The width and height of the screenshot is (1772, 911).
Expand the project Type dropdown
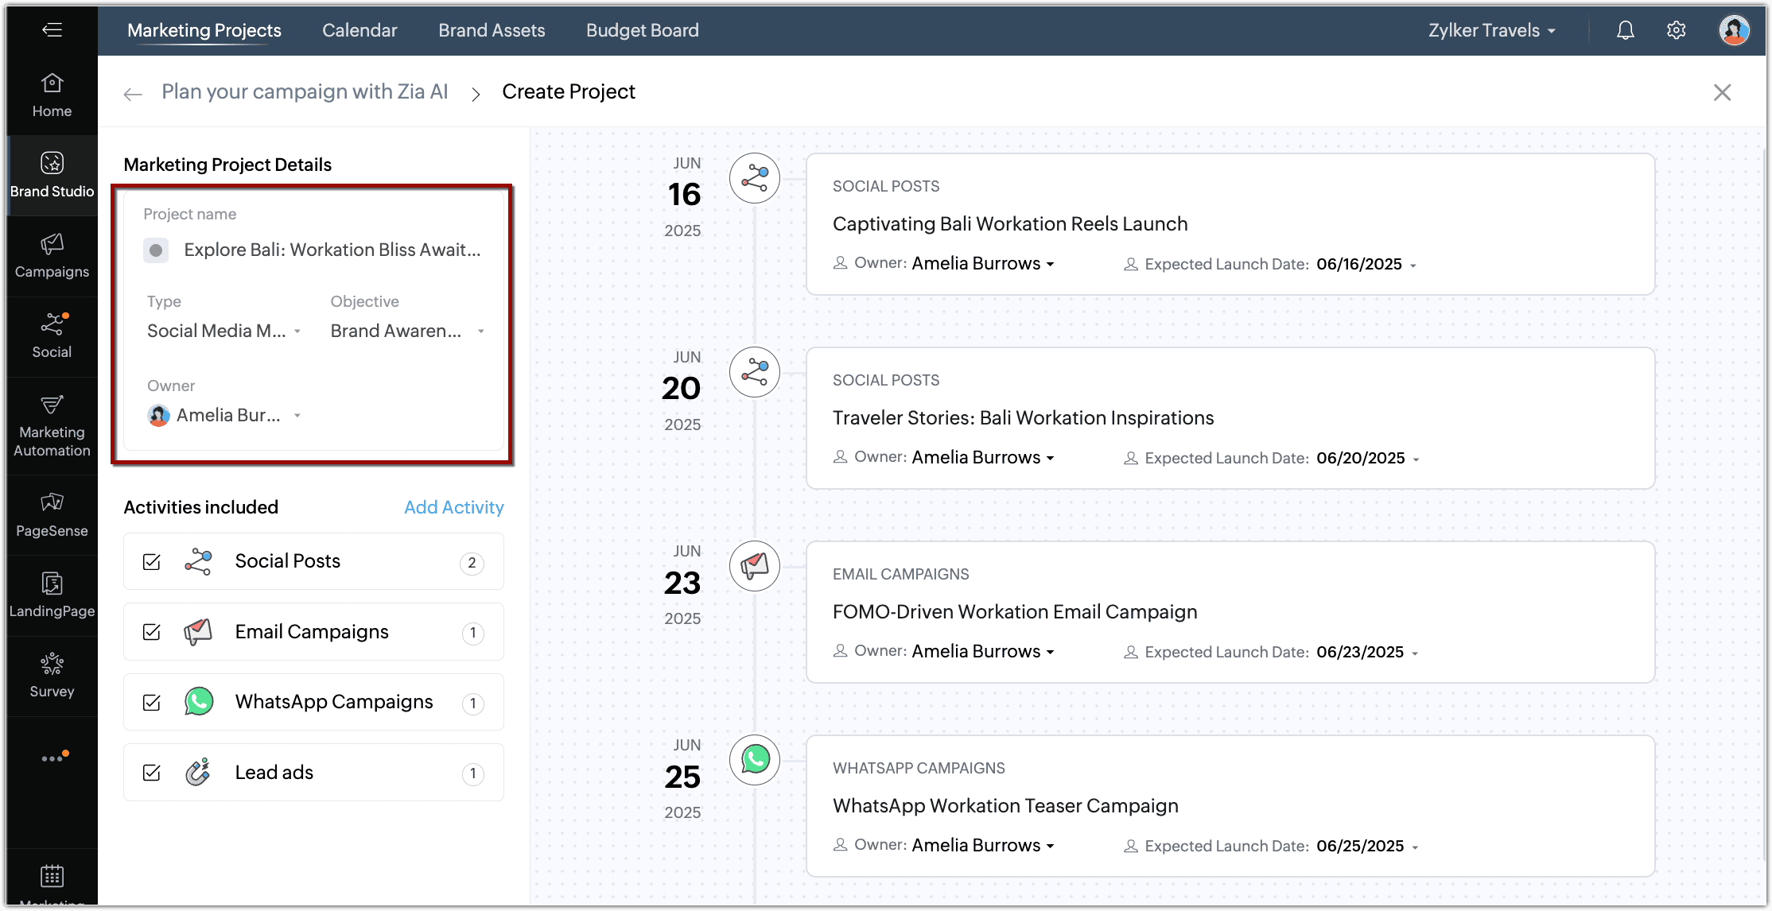point(223,331)
